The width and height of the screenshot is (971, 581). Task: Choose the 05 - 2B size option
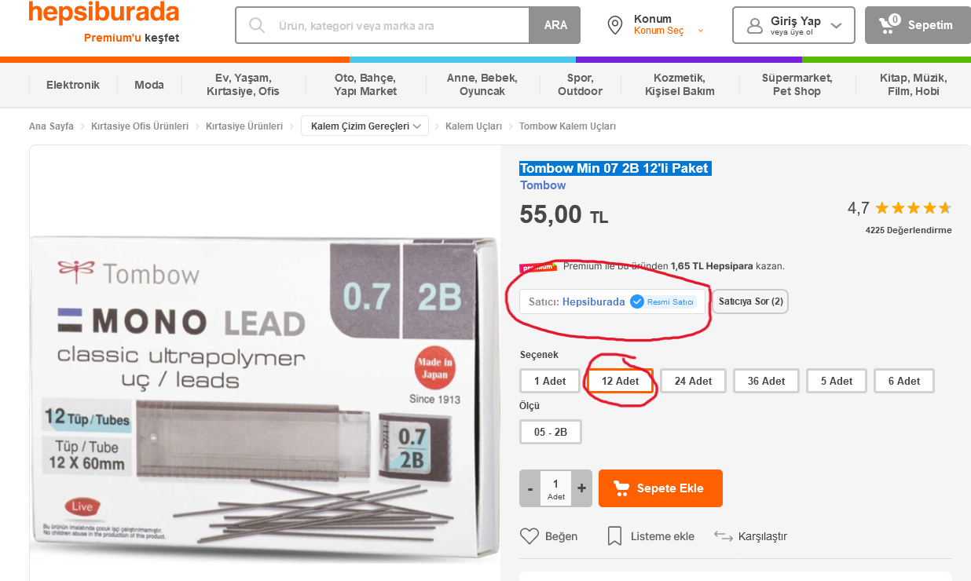(x=551, y=432)
